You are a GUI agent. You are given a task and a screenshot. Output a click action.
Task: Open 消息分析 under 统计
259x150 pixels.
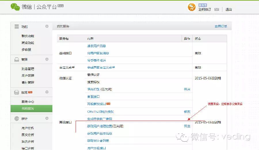click(x=28, y=141)
